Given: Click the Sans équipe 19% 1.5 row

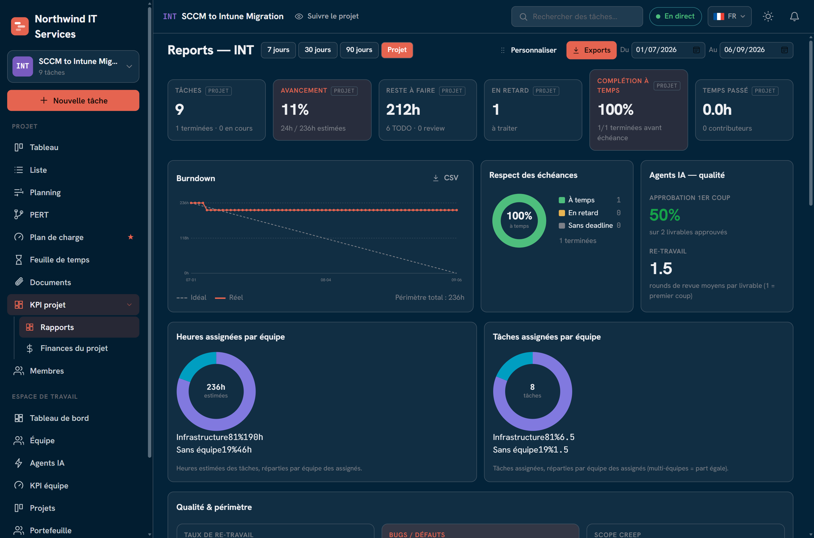Looking at the screenshot, I should (530, 450).
